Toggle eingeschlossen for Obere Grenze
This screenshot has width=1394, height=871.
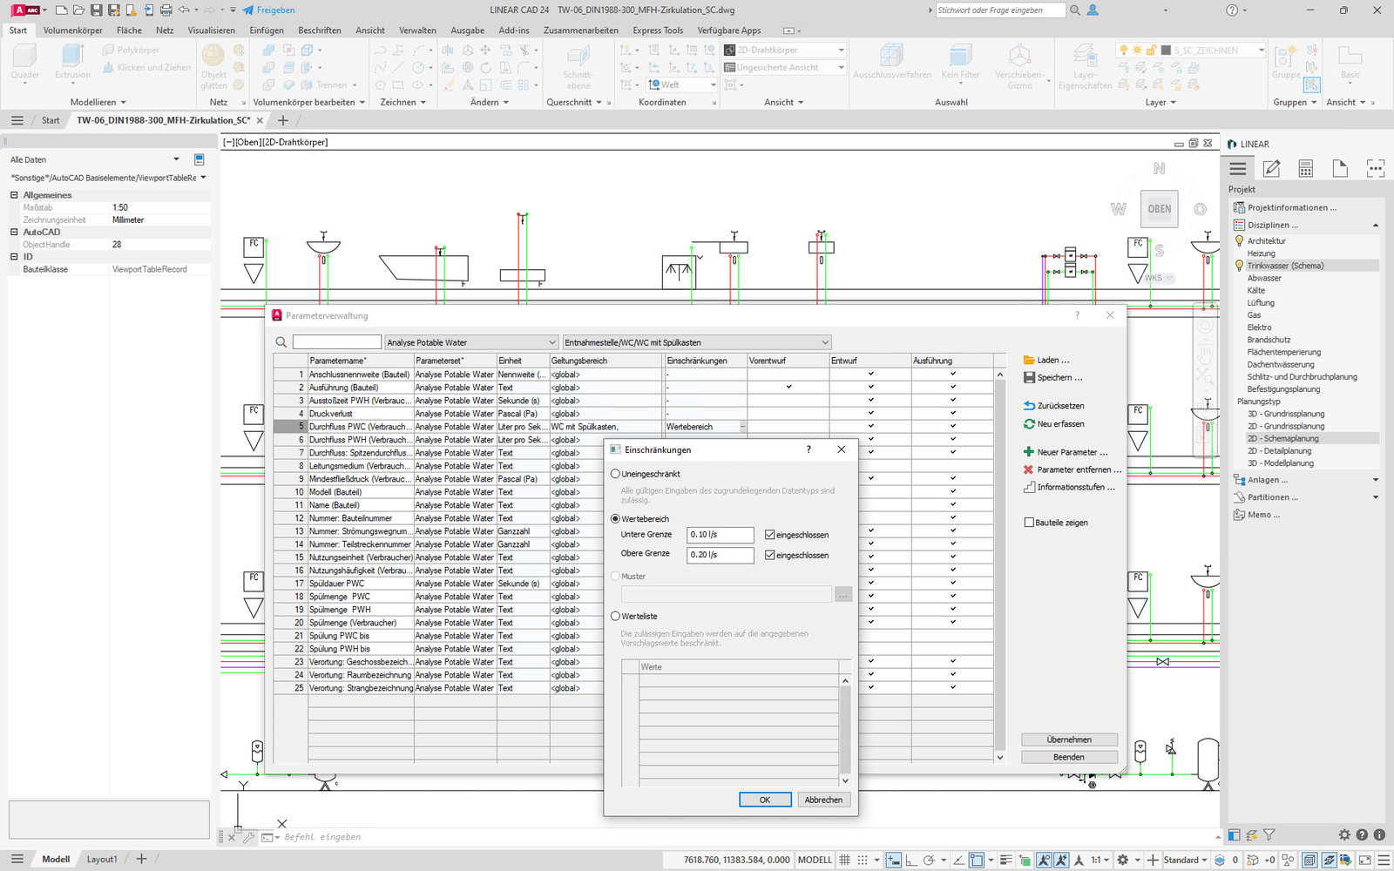click(769, 555)
